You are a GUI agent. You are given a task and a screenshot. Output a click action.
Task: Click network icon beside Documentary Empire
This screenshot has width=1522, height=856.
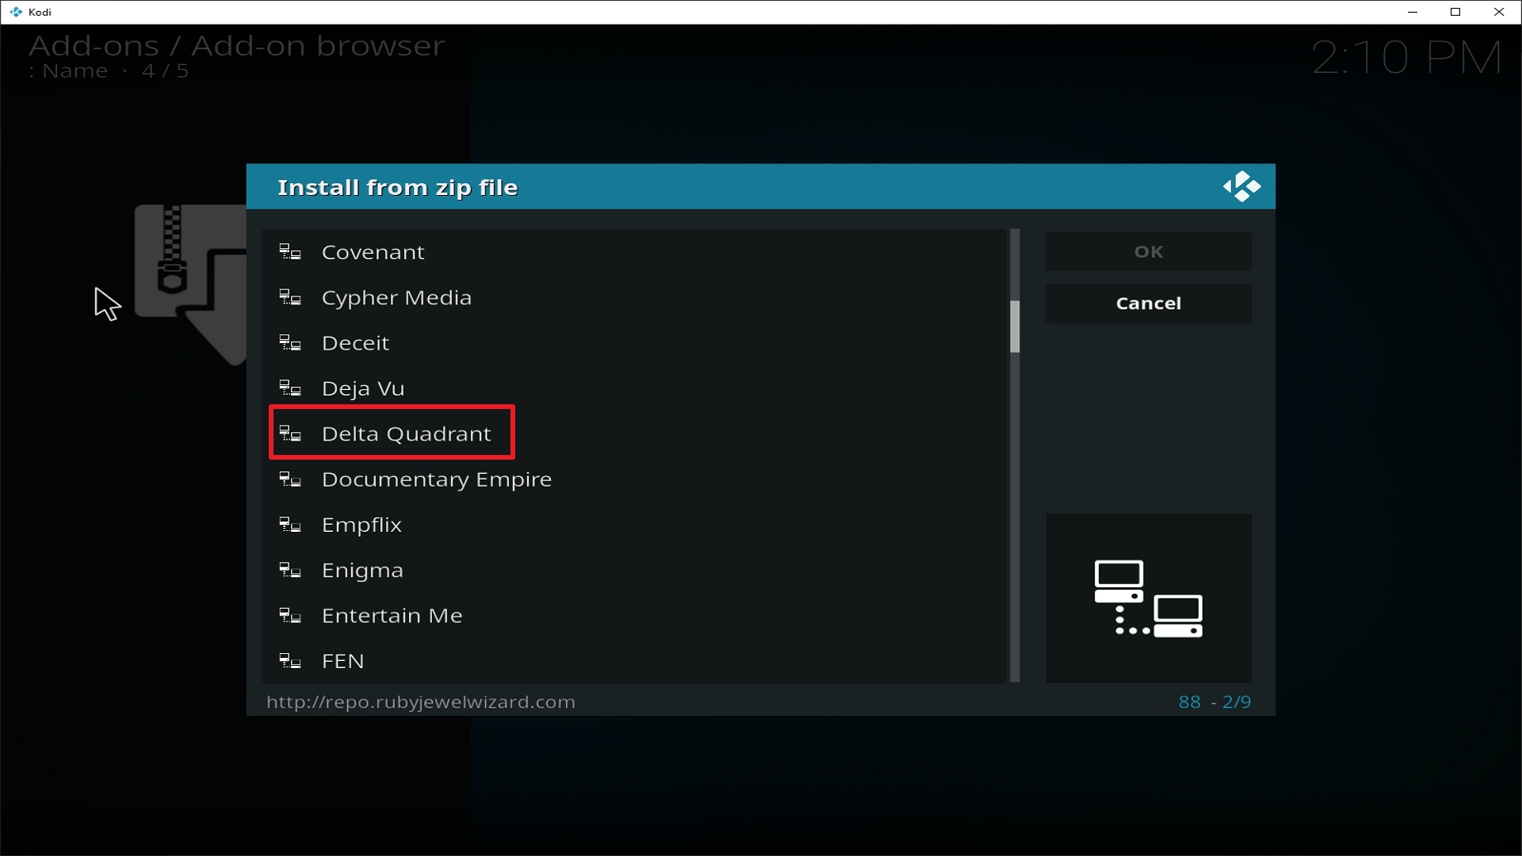290,480
